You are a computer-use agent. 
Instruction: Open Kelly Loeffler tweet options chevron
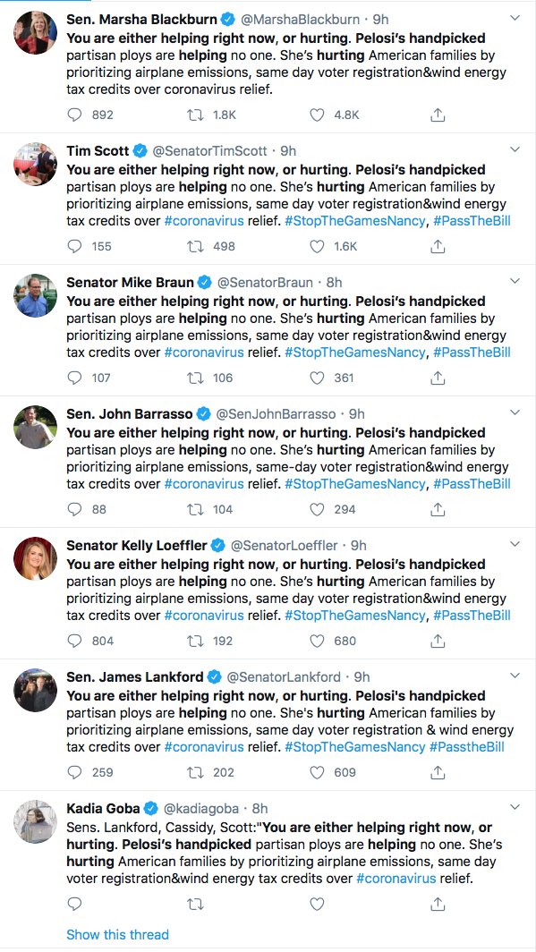(x=515, y=544)
